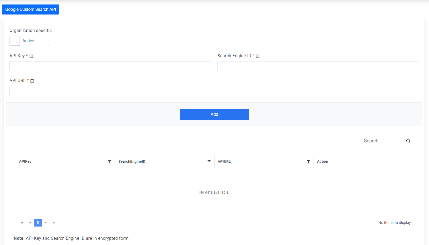Click the 'Organization specific' label

31,31
